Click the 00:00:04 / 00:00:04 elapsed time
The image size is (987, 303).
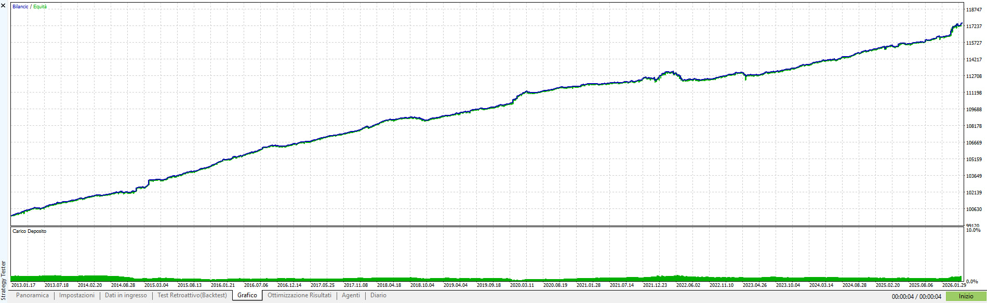916,297
